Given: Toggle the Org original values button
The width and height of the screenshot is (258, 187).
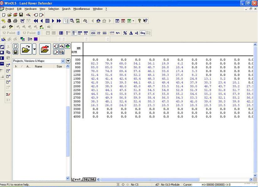Looking at the screenshot, I should (x=143, y=33).
